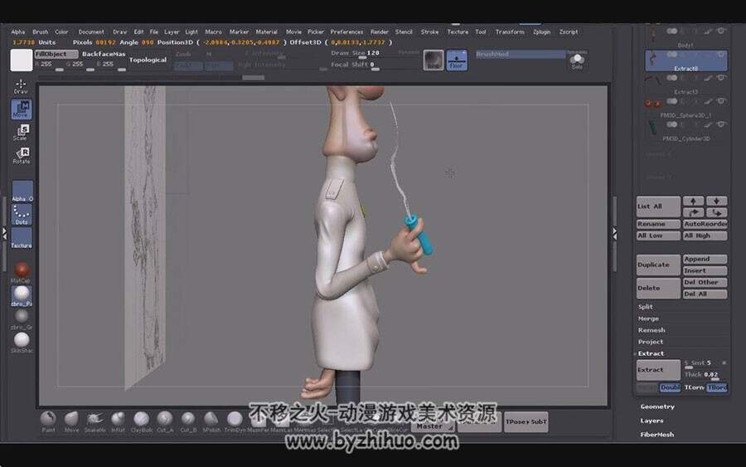Screen dimensions: 746x467
Task: Open the Transform menu
Action: click(x=510, y=32)
